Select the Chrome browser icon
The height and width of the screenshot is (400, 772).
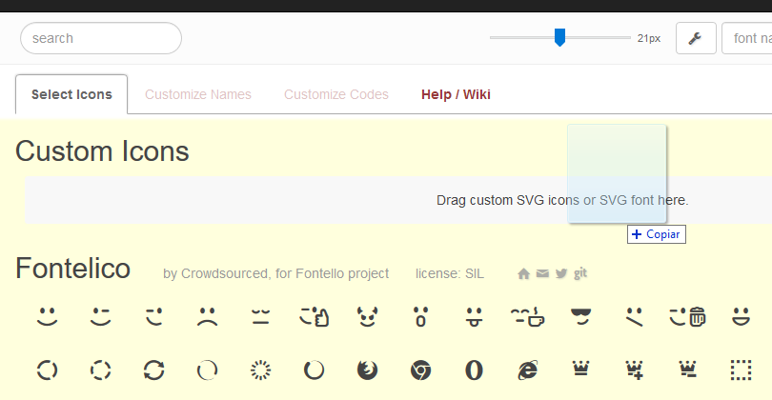(420, 370)
